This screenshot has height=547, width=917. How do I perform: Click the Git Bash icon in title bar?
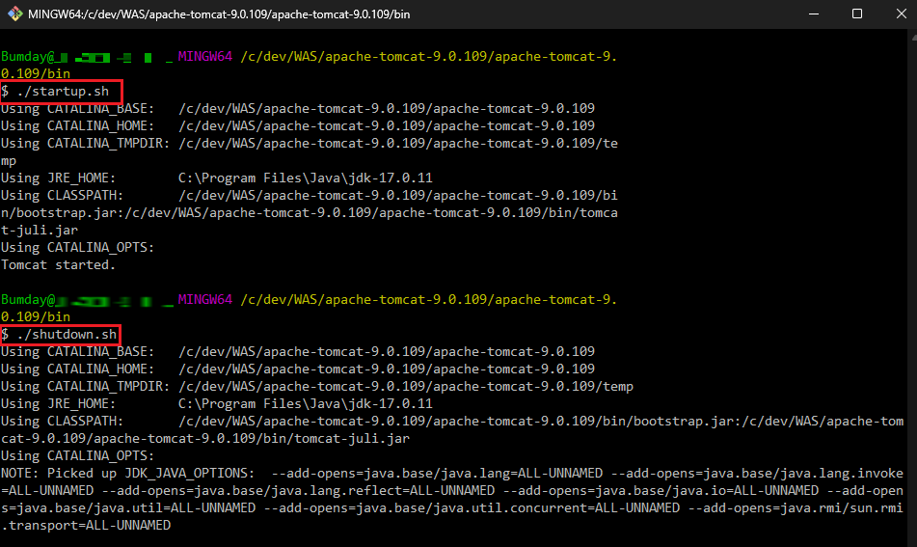click(15, 14)
